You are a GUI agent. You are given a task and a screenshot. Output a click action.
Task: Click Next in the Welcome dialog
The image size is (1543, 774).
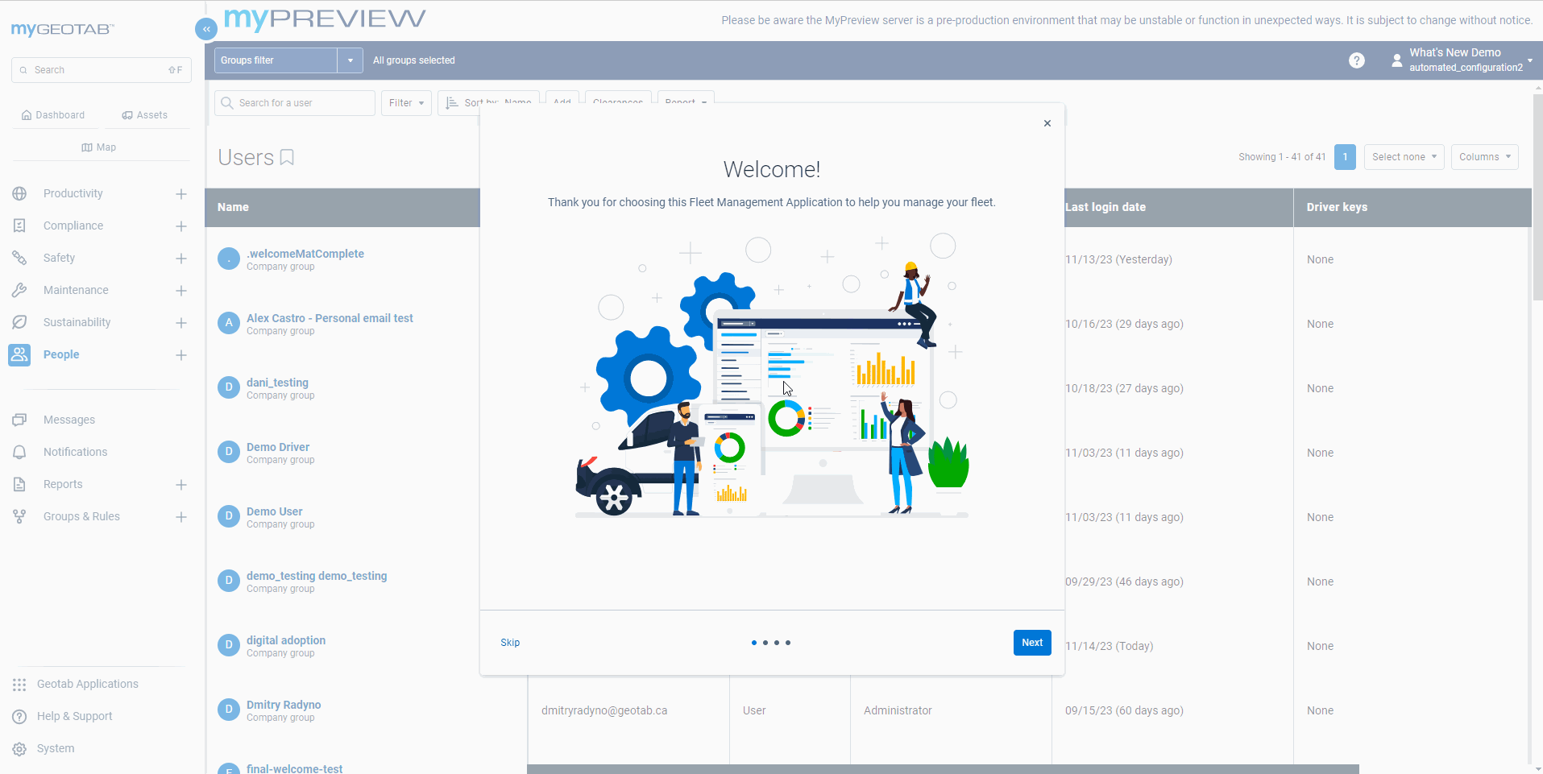1031,642
